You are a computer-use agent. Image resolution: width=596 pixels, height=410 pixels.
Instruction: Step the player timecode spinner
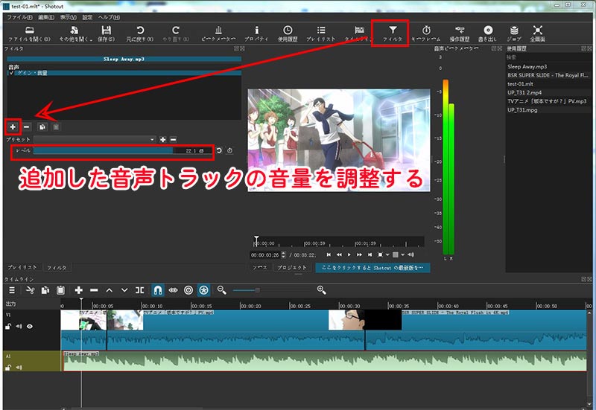(283, 255)
